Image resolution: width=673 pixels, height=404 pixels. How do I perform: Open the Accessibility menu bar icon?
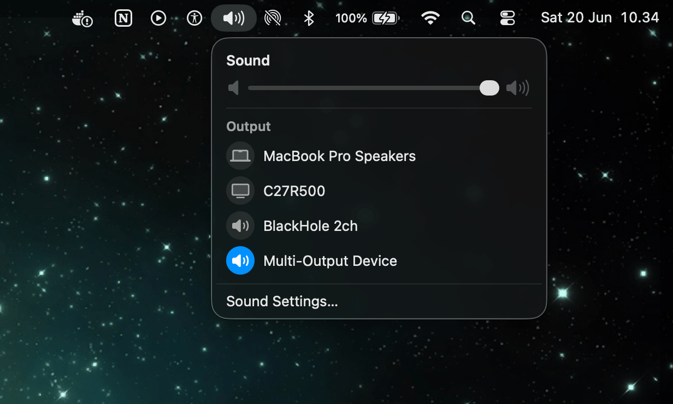(194, 19)
